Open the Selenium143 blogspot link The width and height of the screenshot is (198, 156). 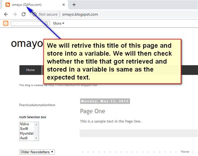pos(73,85)
